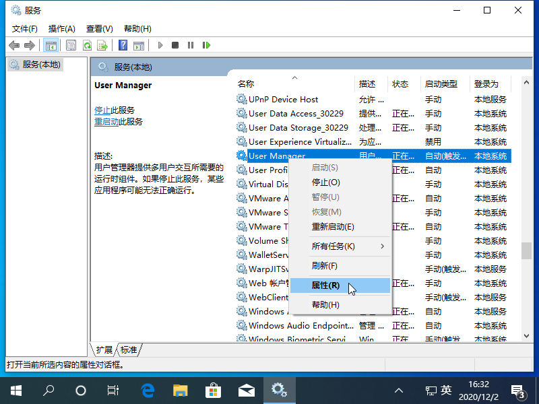Viewport: 539px width, 404px height.
Task: Select 属性(R) from the context menu
Action: pos(325,285)
